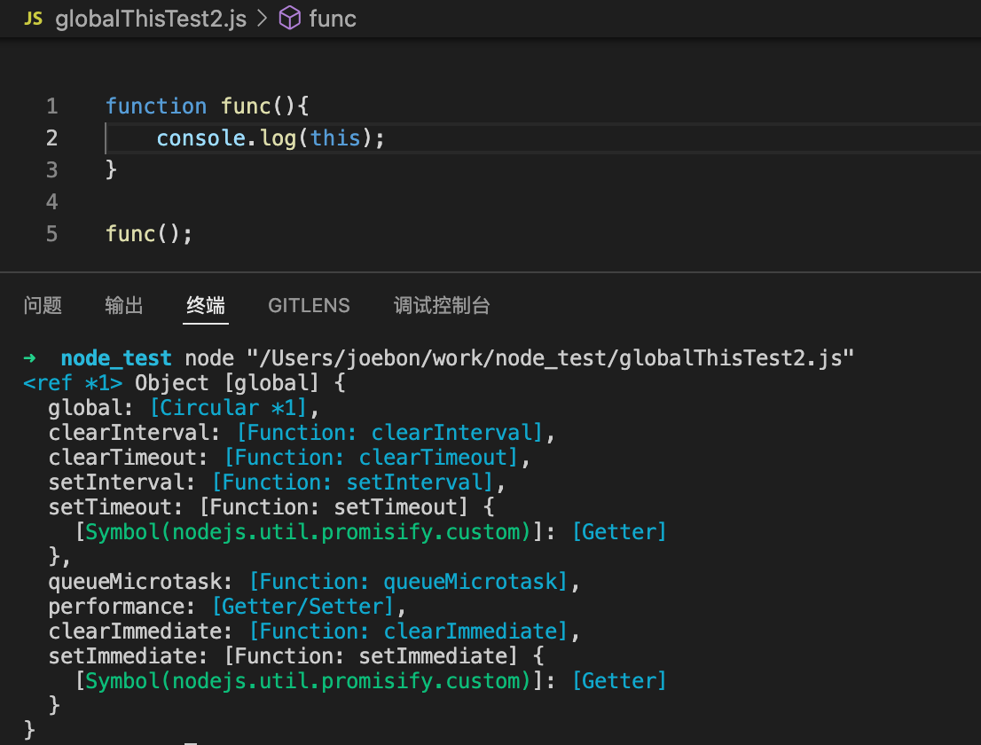This screenshot has width=981, height=745.
Task: Click '[Getter]' on the setImmediate symbol line
Action: click(x=619, y=680)
